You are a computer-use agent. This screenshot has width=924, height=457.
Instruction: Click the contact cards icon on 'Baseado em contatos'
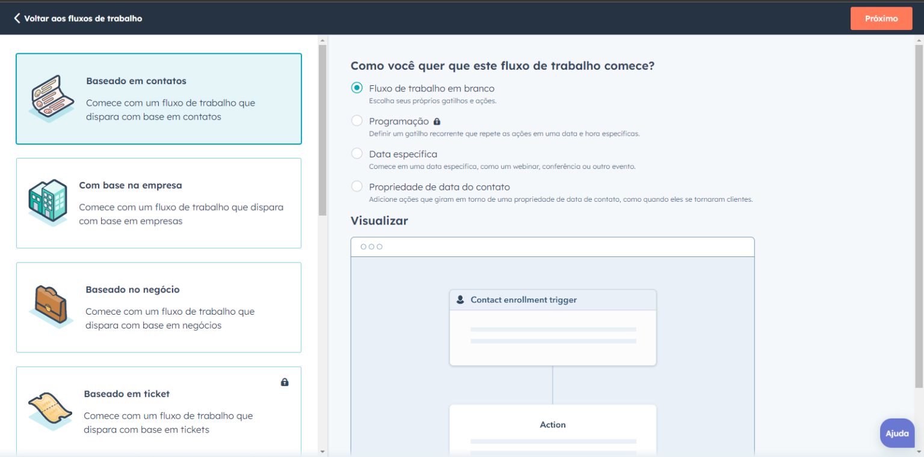pyautogui.click(x=51, y=99)
